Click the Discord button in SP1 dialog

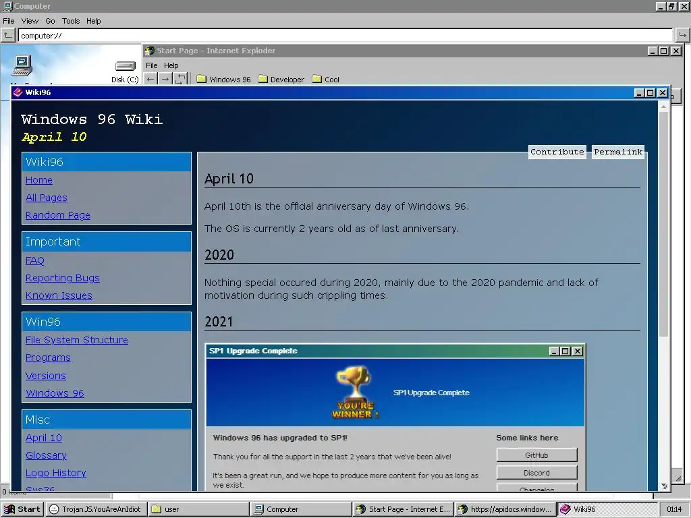pos(536,473)
